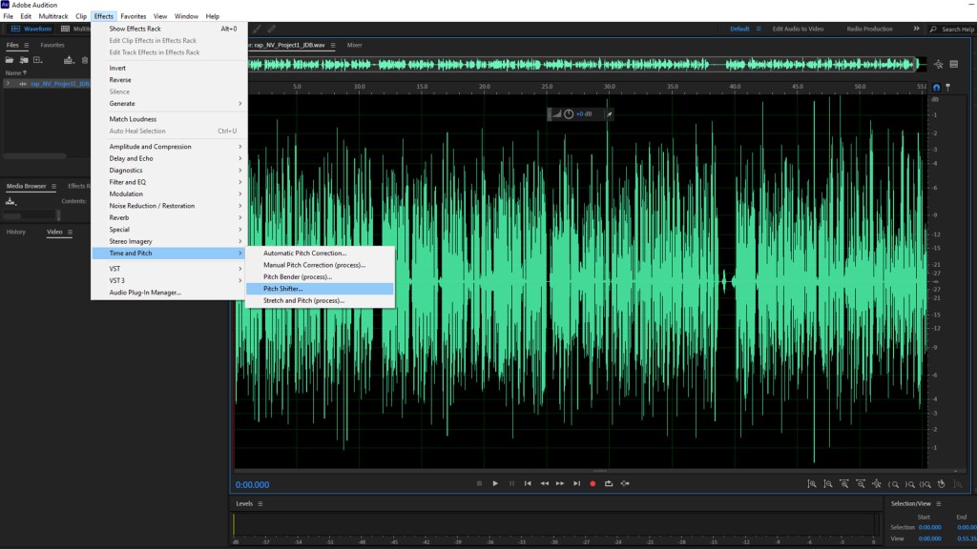Click New File icon in Files panel

coord(38,60)
